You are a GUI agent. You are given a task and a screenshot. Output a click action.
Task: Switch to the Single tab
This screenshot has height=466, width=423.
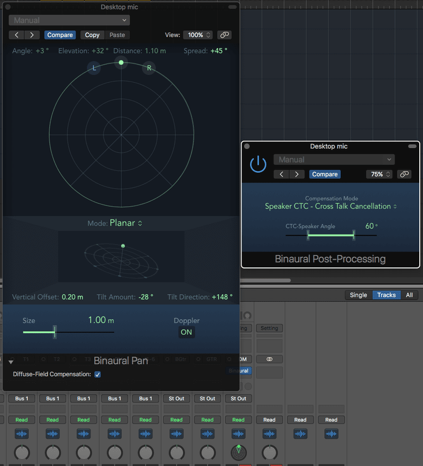(358, 295)
